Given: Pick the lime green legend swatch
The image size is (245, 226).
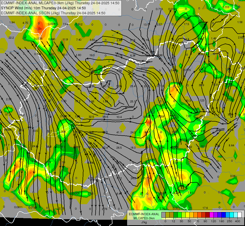Looking at the screenshot, I should (183, 215).
